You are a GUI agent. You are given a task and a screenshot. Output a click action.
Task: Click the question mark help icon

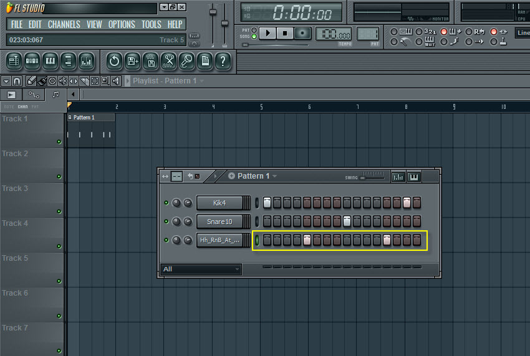click(x=223, y=61)
